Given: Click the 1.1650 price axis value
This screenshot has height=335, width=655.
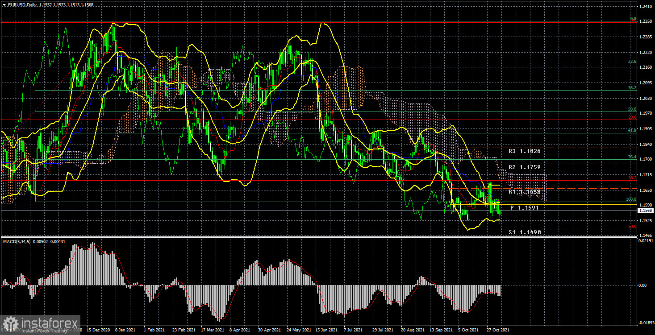Looking at the screenshot, I should point(645,190).
